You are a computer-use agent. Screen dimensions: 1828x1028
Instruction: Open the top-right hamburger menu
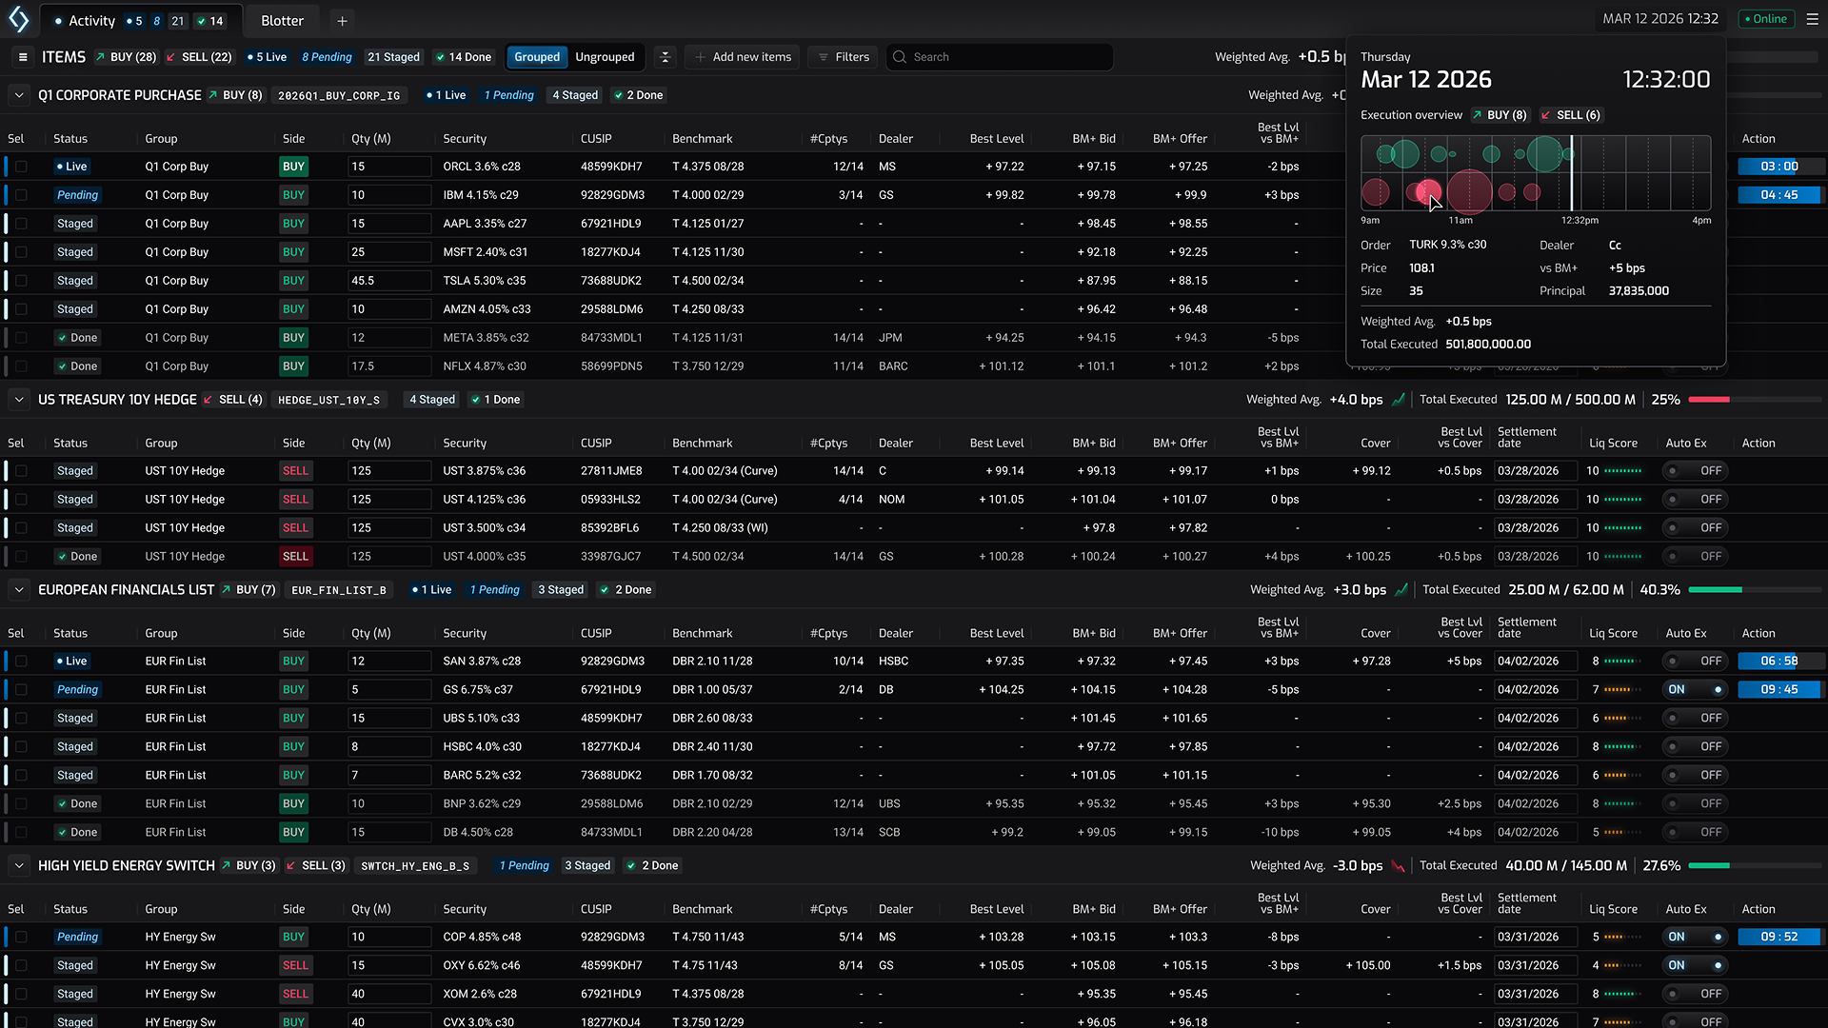click(x=1813, y=19)
